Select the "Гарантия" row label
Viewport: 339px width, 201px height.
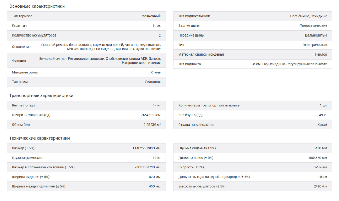point(19,26)
